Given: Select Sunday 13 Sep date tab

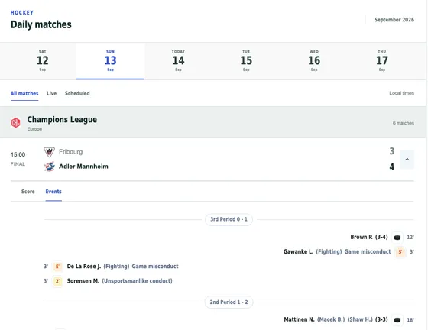Looking at the screenshot, I should coord(110,60).
